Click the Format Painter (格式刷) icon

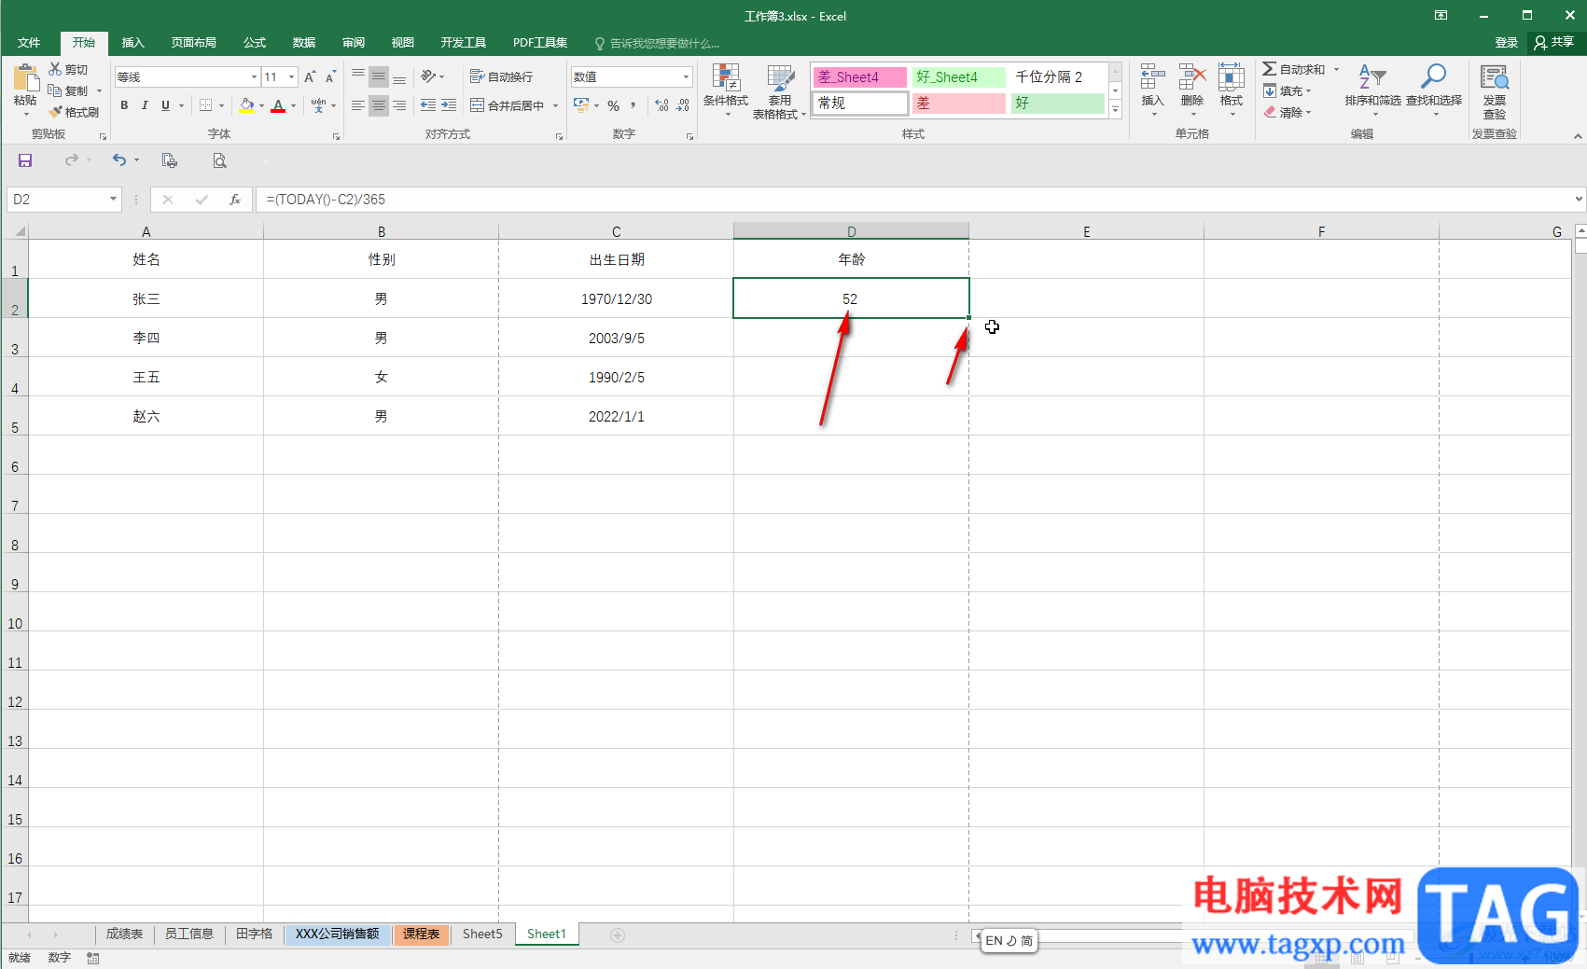[56, 112]
